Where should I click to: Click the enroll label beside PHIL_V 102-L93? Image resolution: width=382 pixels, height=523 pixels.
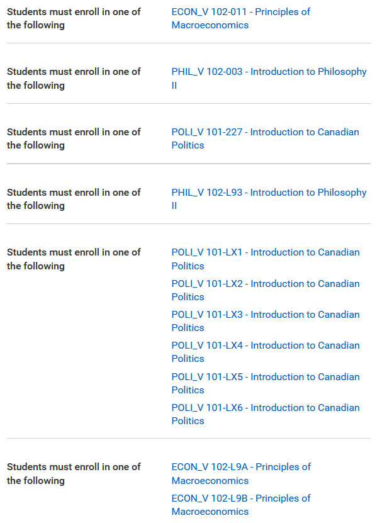[x=74, y=199]
